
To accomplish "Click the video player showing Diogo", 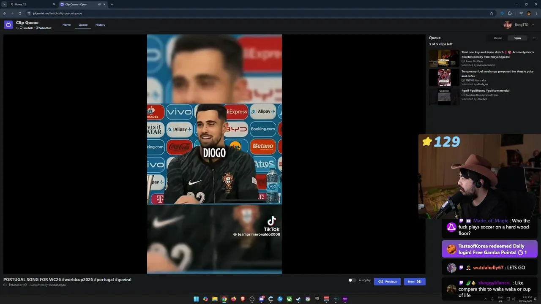I will point(214,154).
